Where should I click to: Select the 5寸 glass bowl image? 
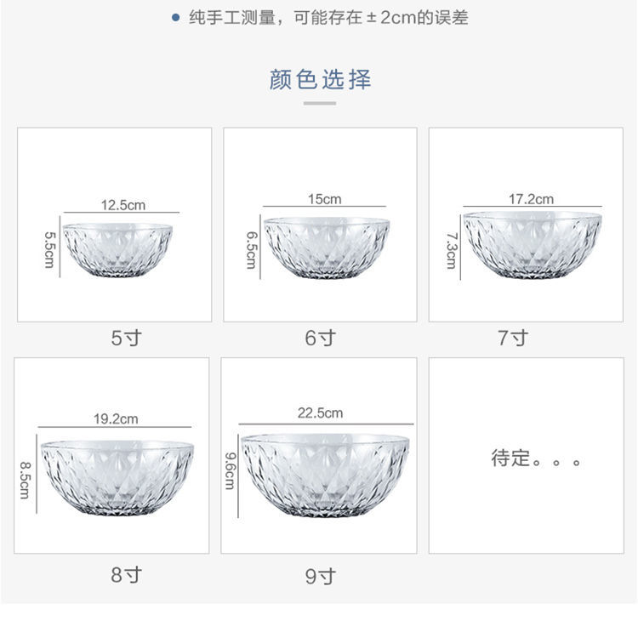(117, 252)
